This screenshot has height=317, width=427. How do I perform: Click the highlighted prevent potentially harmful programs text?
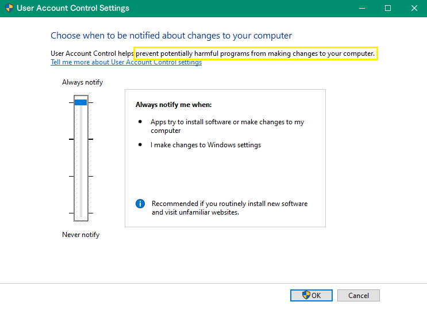(255, 54)
